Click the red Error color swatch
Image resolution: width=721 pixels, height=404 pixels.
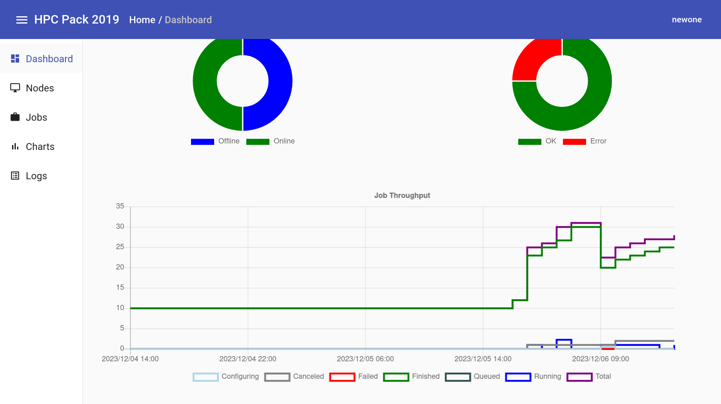point(574,141)
